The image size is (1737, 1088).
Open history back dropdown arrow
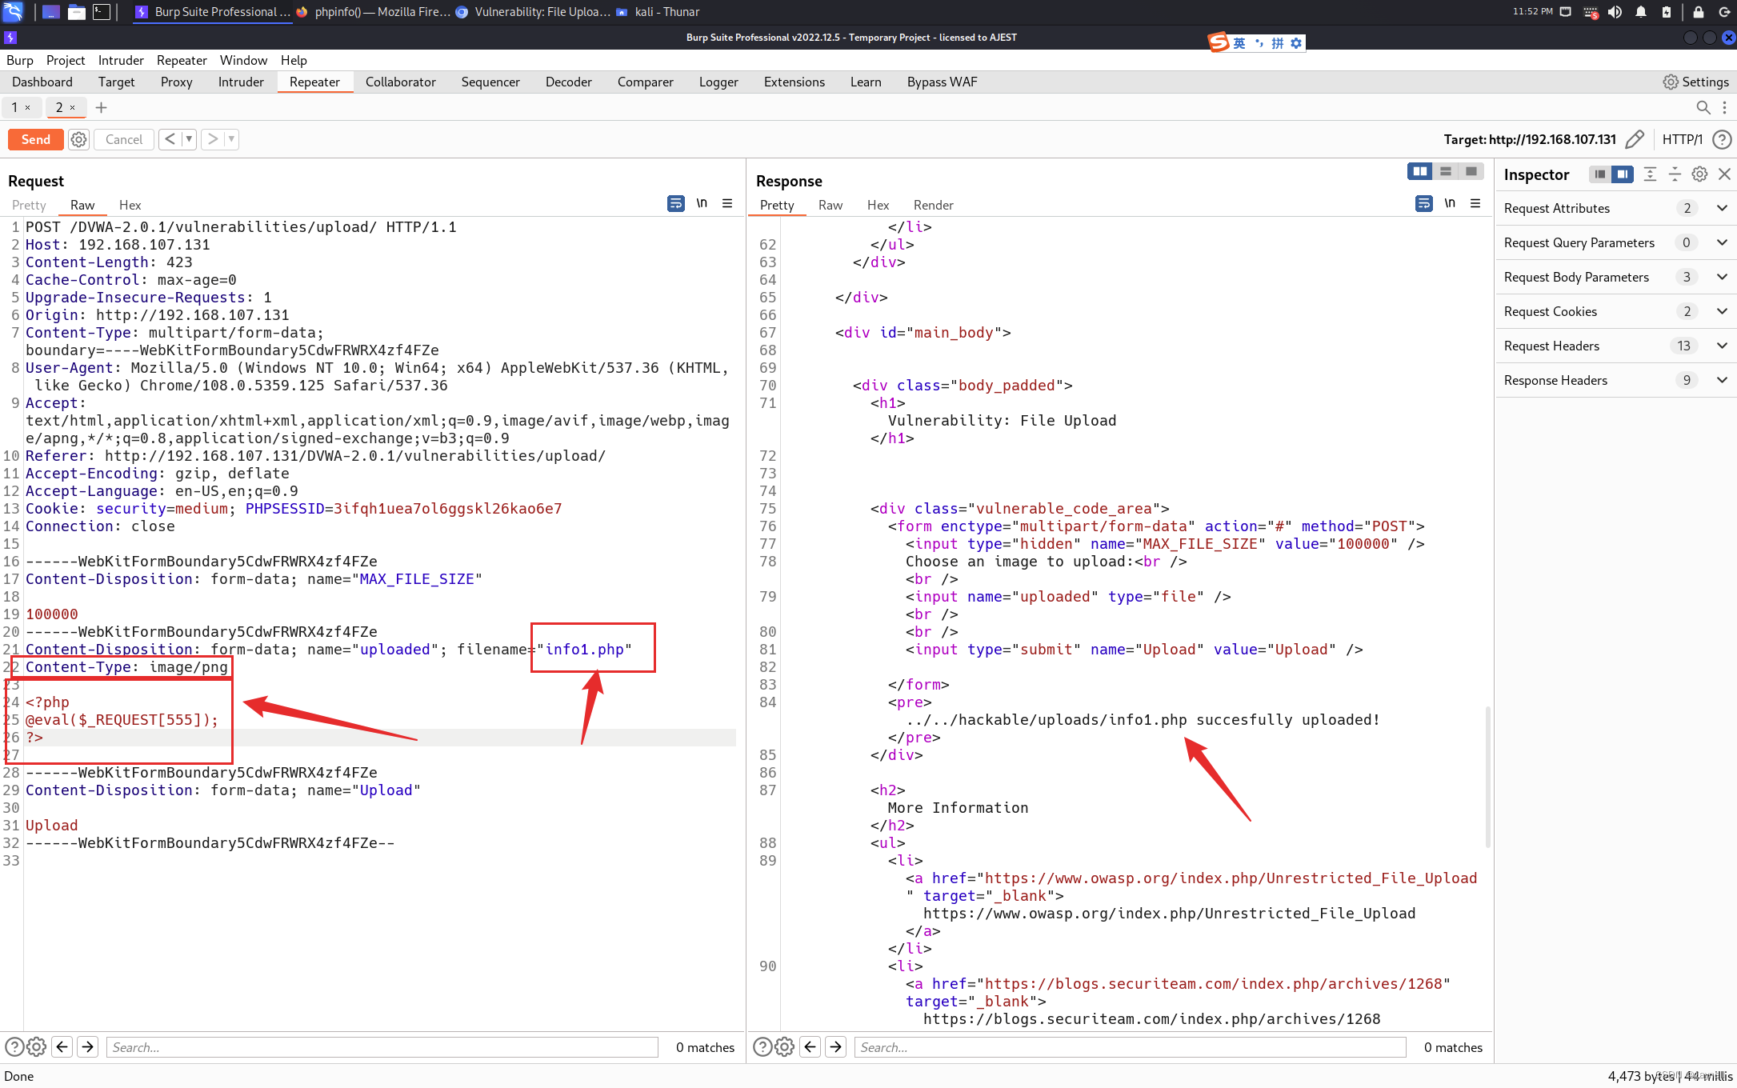coord(189,139)
